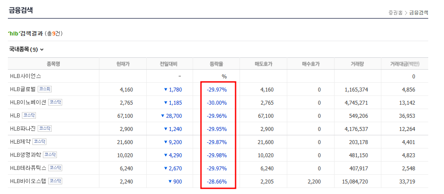This screenshot has width=444, height=194.
Task: Click the 종목명 column header
Action: click(53, 64)
